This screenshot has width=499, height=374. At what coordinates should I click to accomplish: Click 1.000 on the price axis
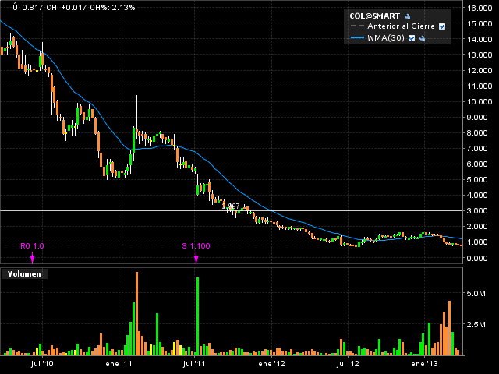(477, 242)
